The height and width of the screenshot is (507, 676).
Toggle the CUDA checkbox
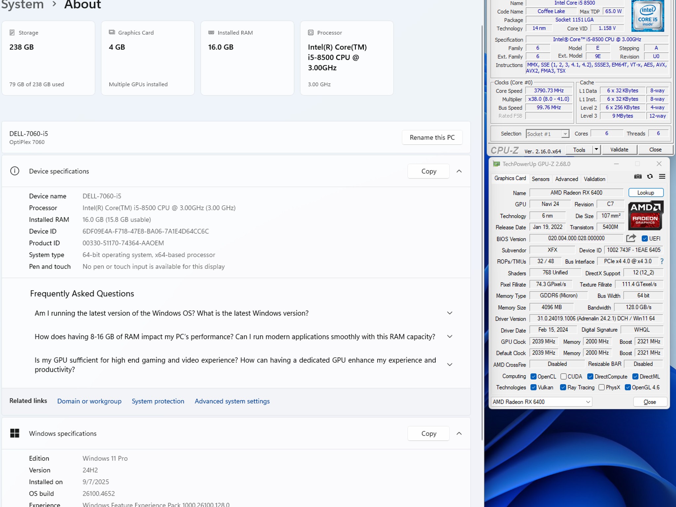tap(563, 376)
